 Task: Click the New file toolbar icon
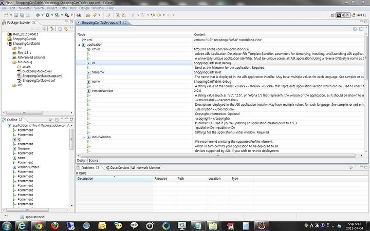pos(6,15)
